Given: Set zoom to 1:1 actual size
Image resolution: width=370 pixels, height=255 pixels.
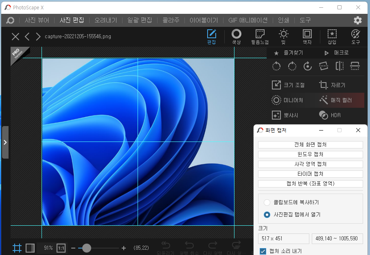Looking at the screenshot, I should pyautogui.click(x=61, y=248).
